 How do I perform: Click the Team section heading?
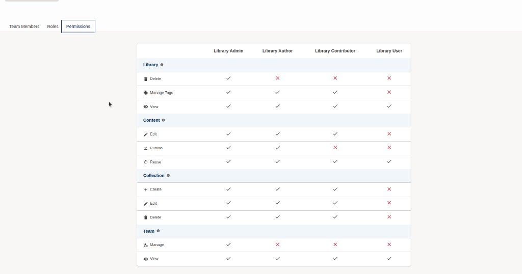[x=149, y=231]
